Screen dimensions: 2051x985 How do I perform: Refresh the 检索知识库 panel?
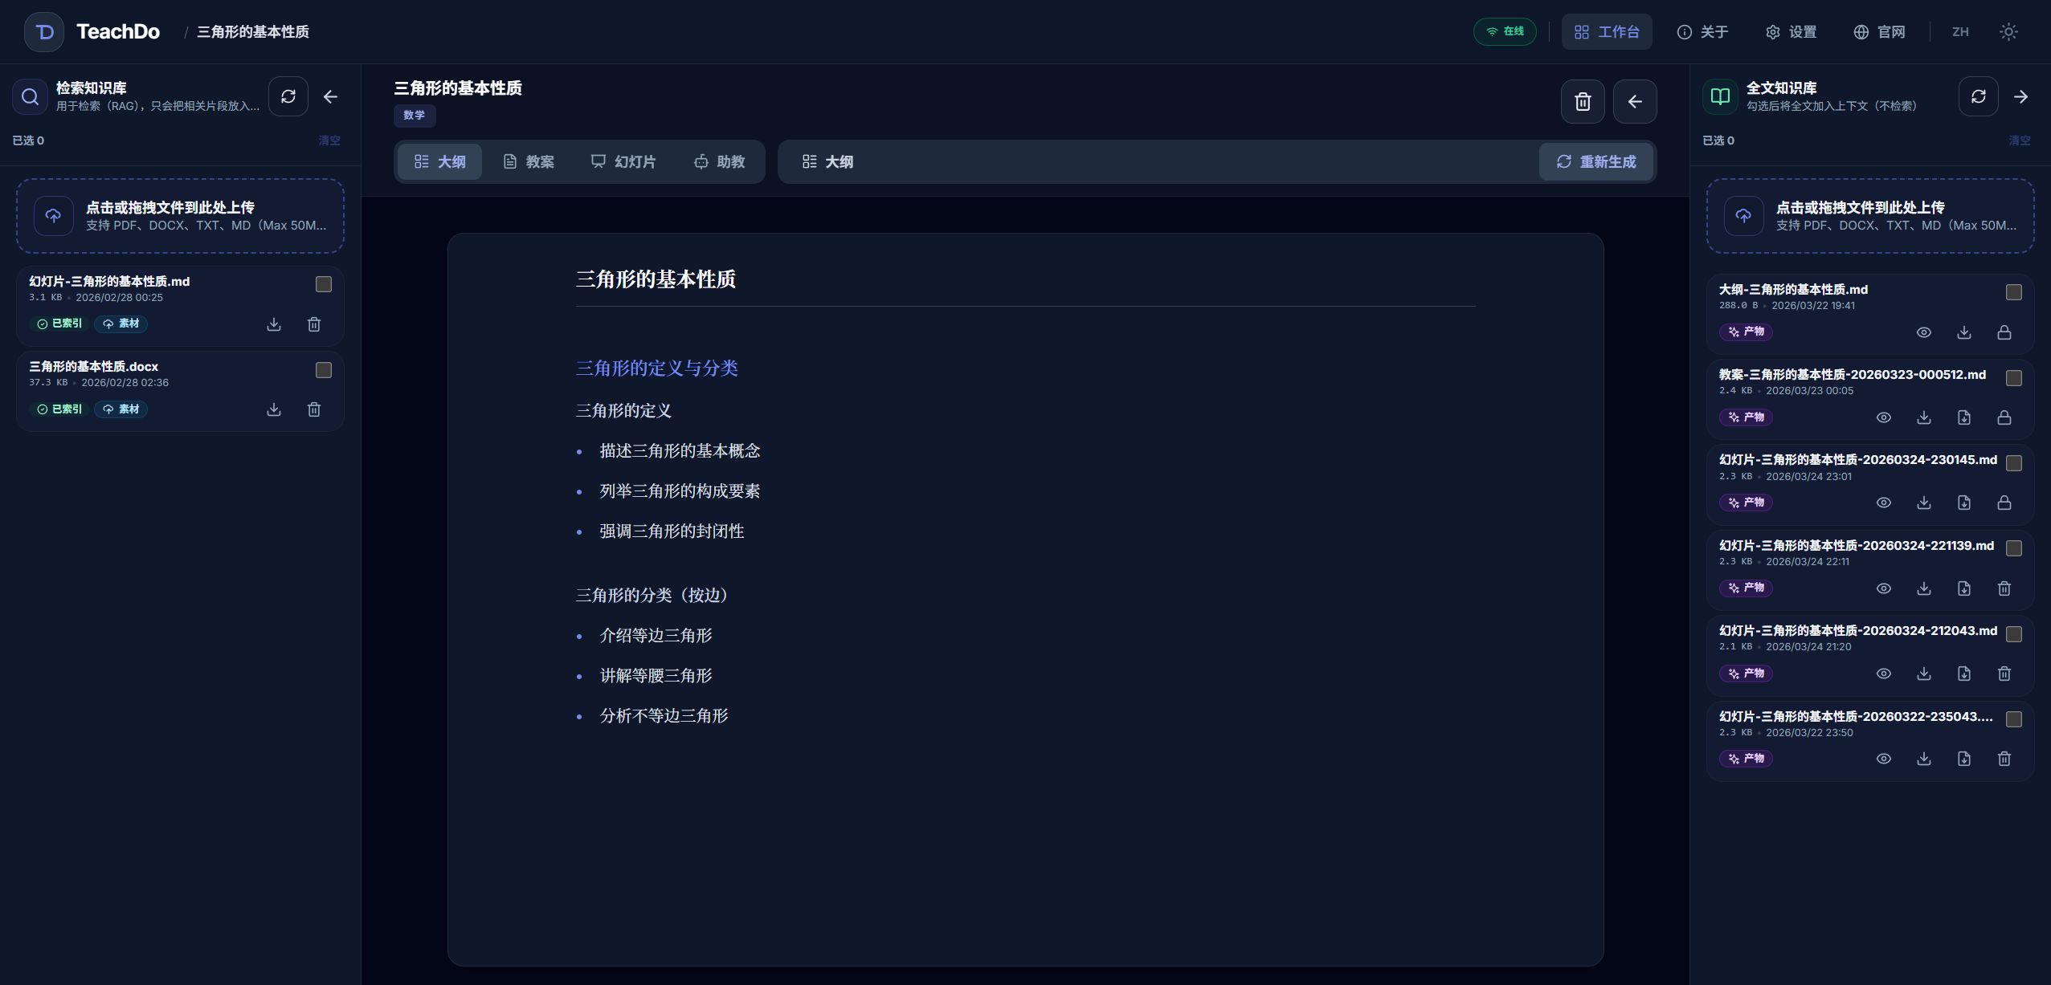pyautogui.click(x=288, y=96)
